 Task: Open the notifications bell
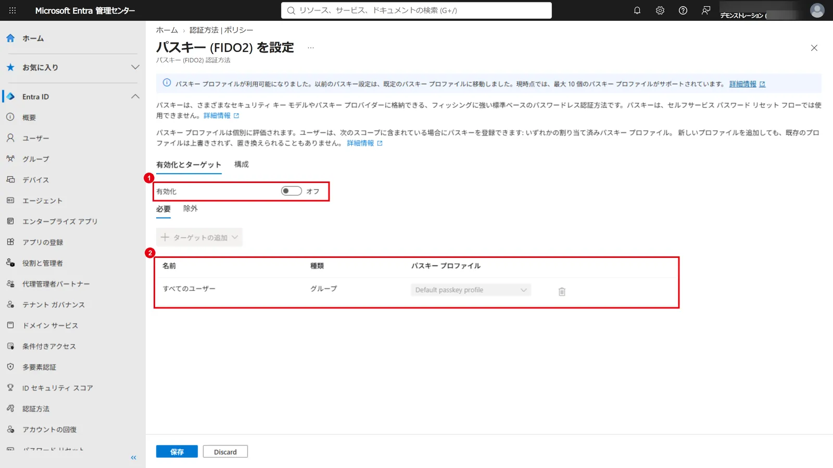(637, 10)
